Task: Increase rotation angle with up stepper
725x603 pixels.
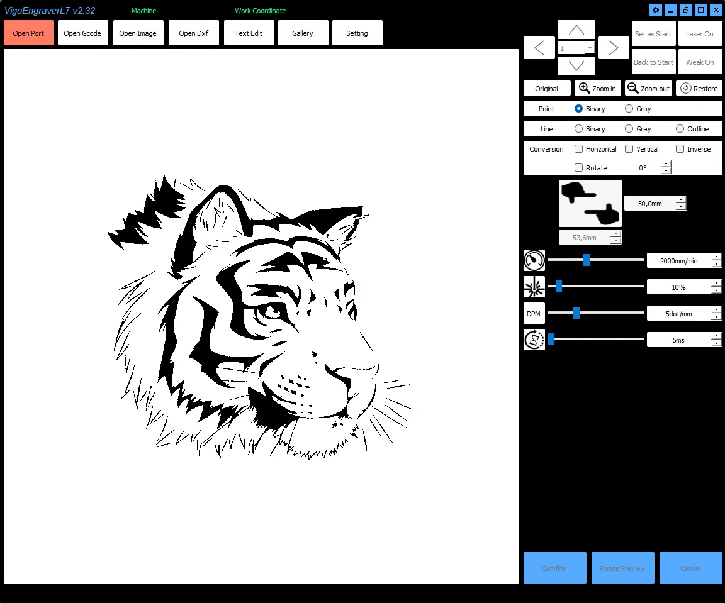Action: [x=666, y=165]
